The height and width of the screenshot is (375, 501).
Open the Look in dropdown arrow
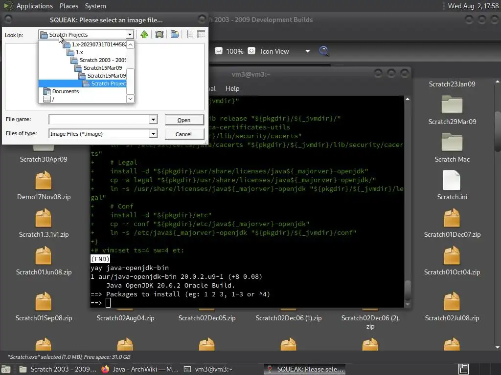(x=130, y=35)
